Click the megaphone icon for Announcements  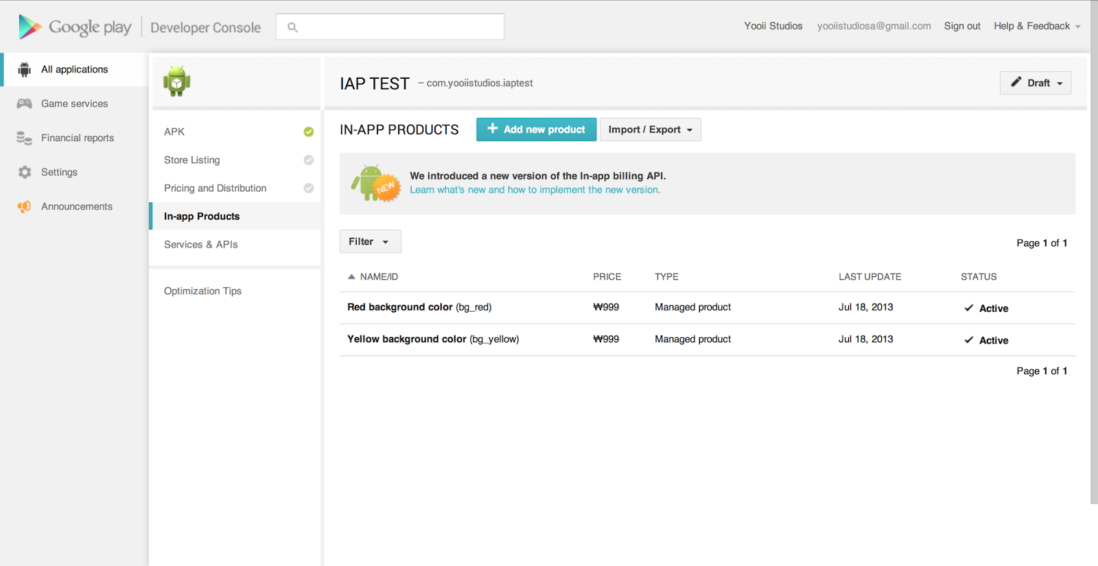25,206
